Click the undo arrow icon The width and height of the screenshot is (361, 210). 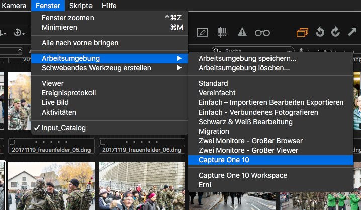click(320, 32)
